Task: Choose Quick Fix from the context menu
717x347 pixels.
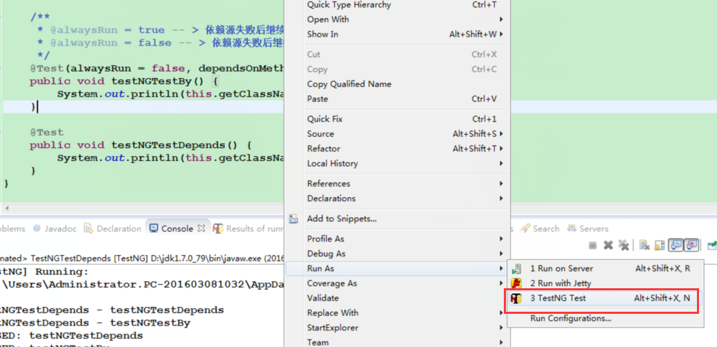Action: click(x=397, y=119)
